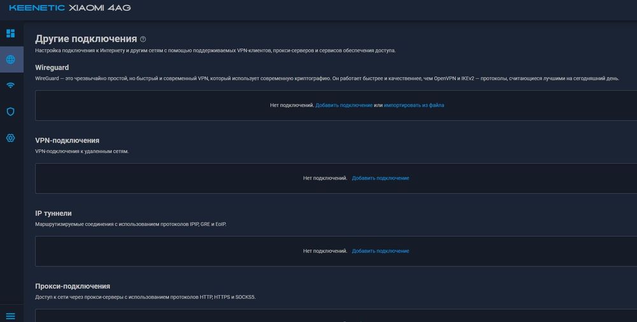Image resolution: width=637 pixels, height=322 pixels.
Task: Click the Другие подключения page title
Action: click(x=86, y=39)
